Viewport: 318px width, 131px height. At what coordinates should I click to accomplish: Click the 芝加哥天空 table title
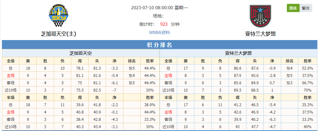(81, 53)
